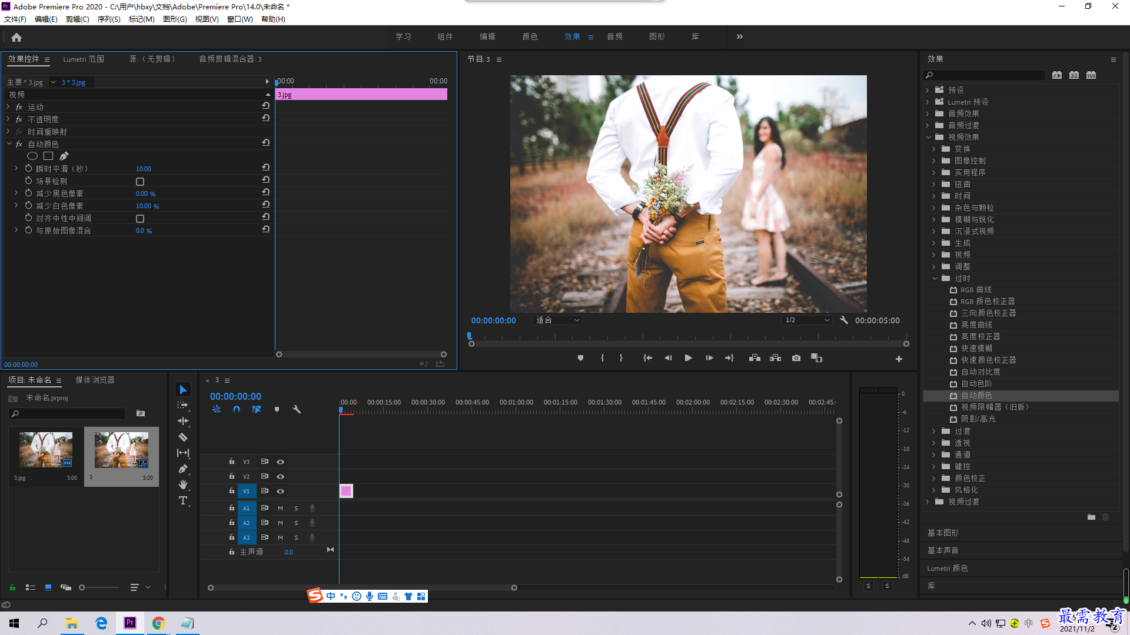
Task: Switch to the 颜色 workspace tab
Action: pyautogui.click(x=530, y=36)
